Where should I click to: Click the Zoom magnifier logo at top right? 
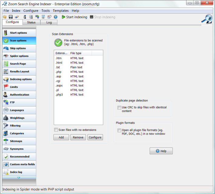pos(207,19)
